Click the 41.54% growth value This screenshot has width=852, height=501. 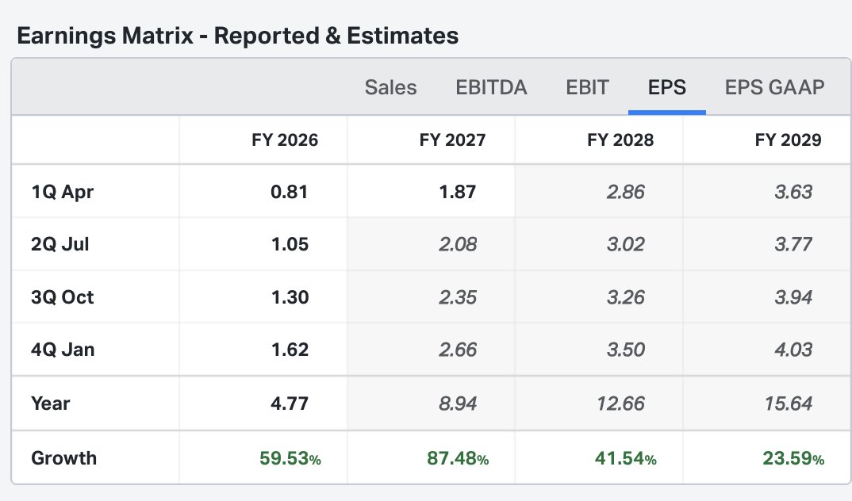click(x=625, y=458)
